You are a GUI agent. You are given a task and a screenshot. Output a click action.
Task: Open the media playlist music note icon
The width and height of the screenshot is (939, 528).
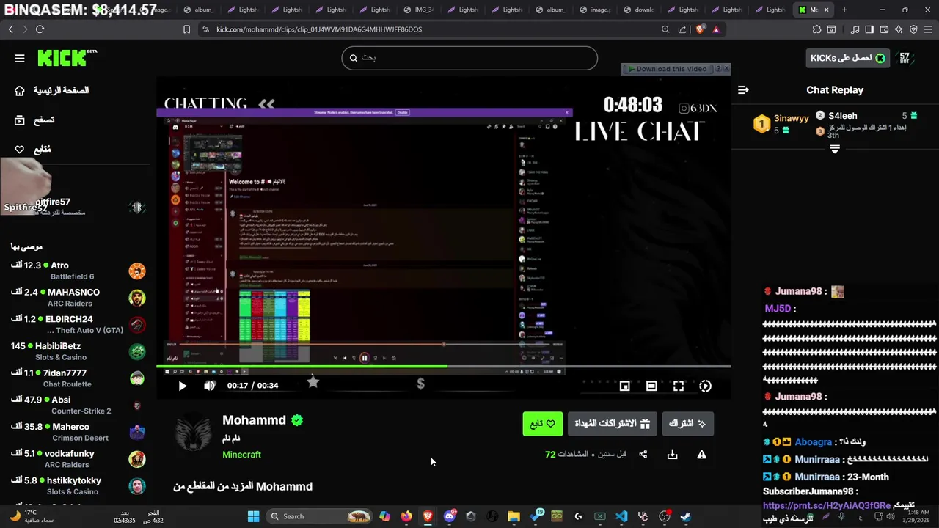point(855,29)
